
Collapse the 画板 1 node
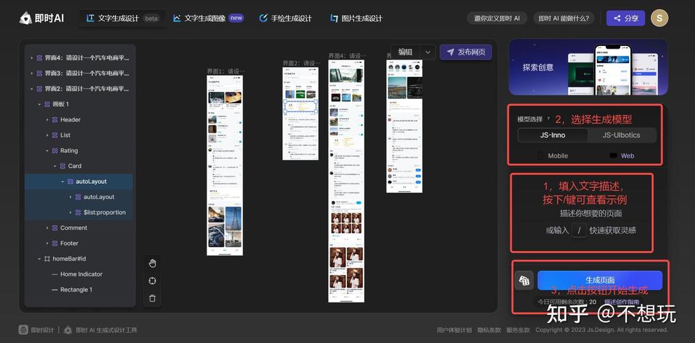39,104
